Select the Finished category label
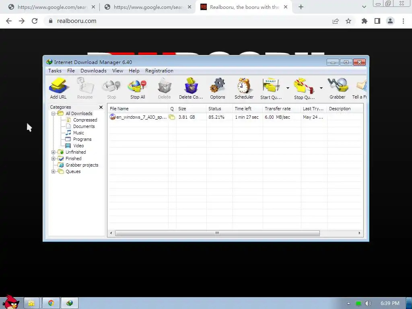This screenshot has width=412, height=309. coord(73,159)
